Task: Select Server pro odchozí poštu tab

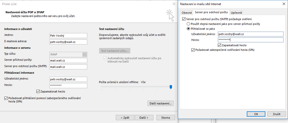Action: [x=211, y=12]
